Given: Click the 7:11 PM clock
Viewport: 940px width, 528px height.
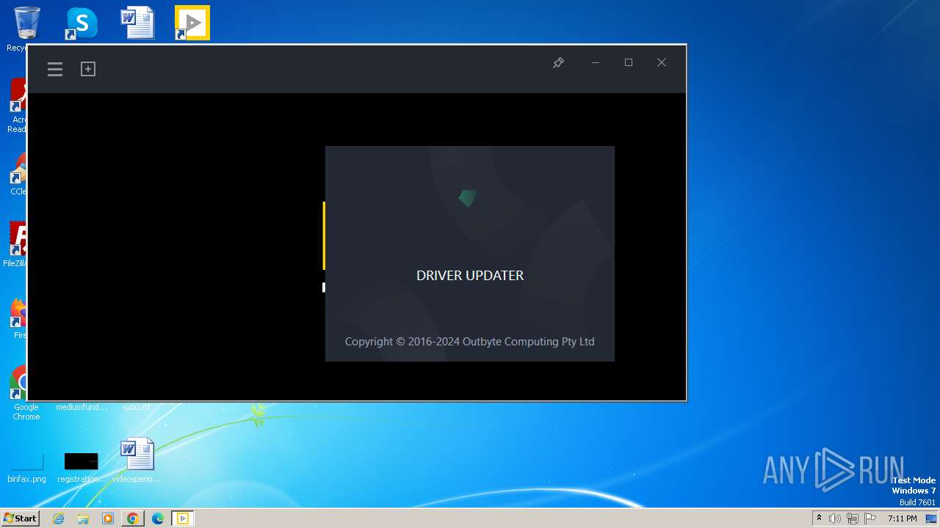Looking at the screenshot, I should [902, 518].
